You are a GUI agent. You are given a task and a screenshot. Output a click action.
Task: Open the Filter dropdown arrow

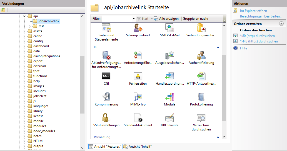tap(134, 19)
